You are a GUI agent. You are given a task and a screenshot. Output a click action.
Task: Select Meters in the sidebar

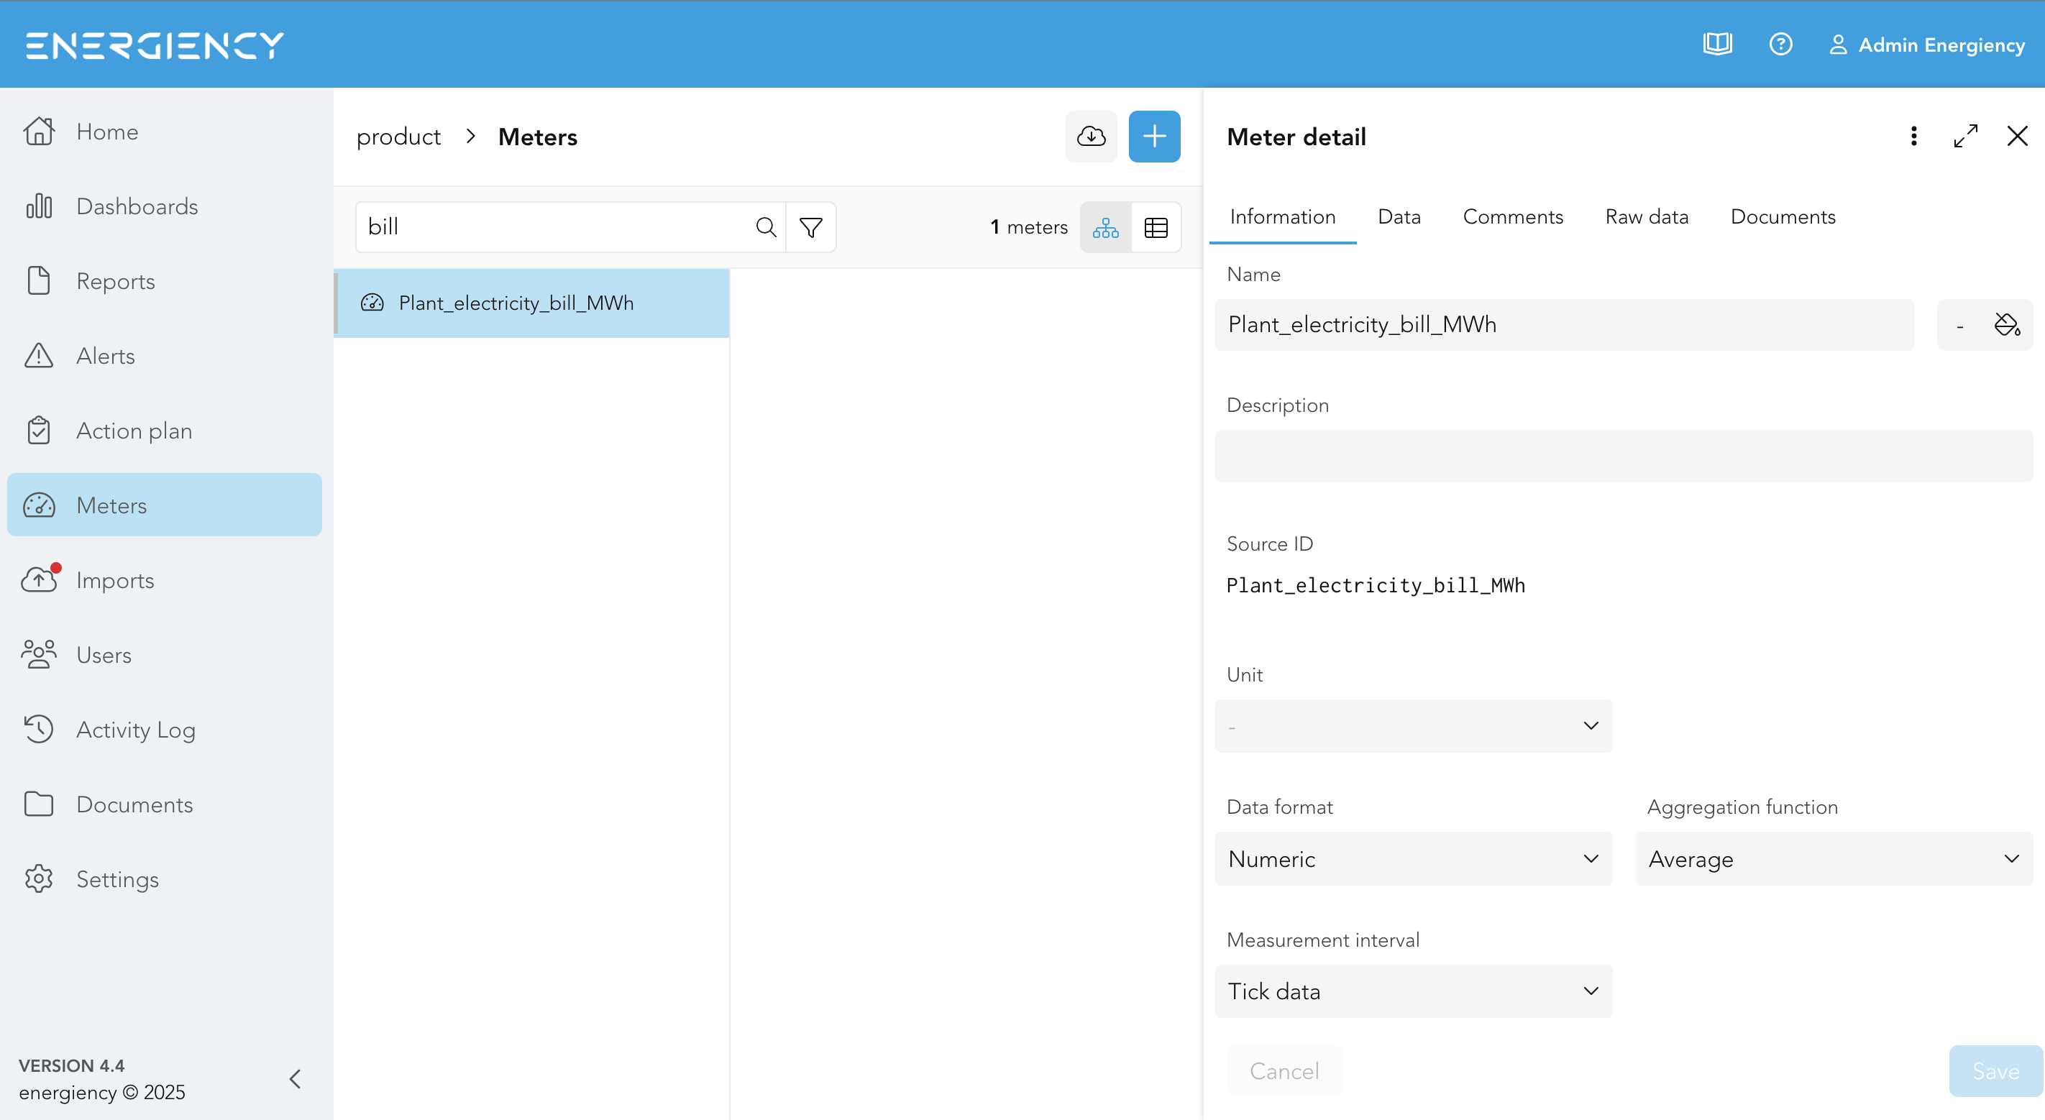click(165, 505)
